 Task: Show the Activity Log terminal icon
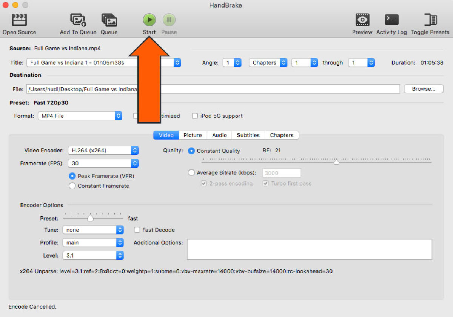(391, 20)
